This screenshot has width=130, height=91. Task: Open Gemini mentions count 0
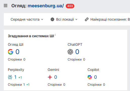click(56, 77)
